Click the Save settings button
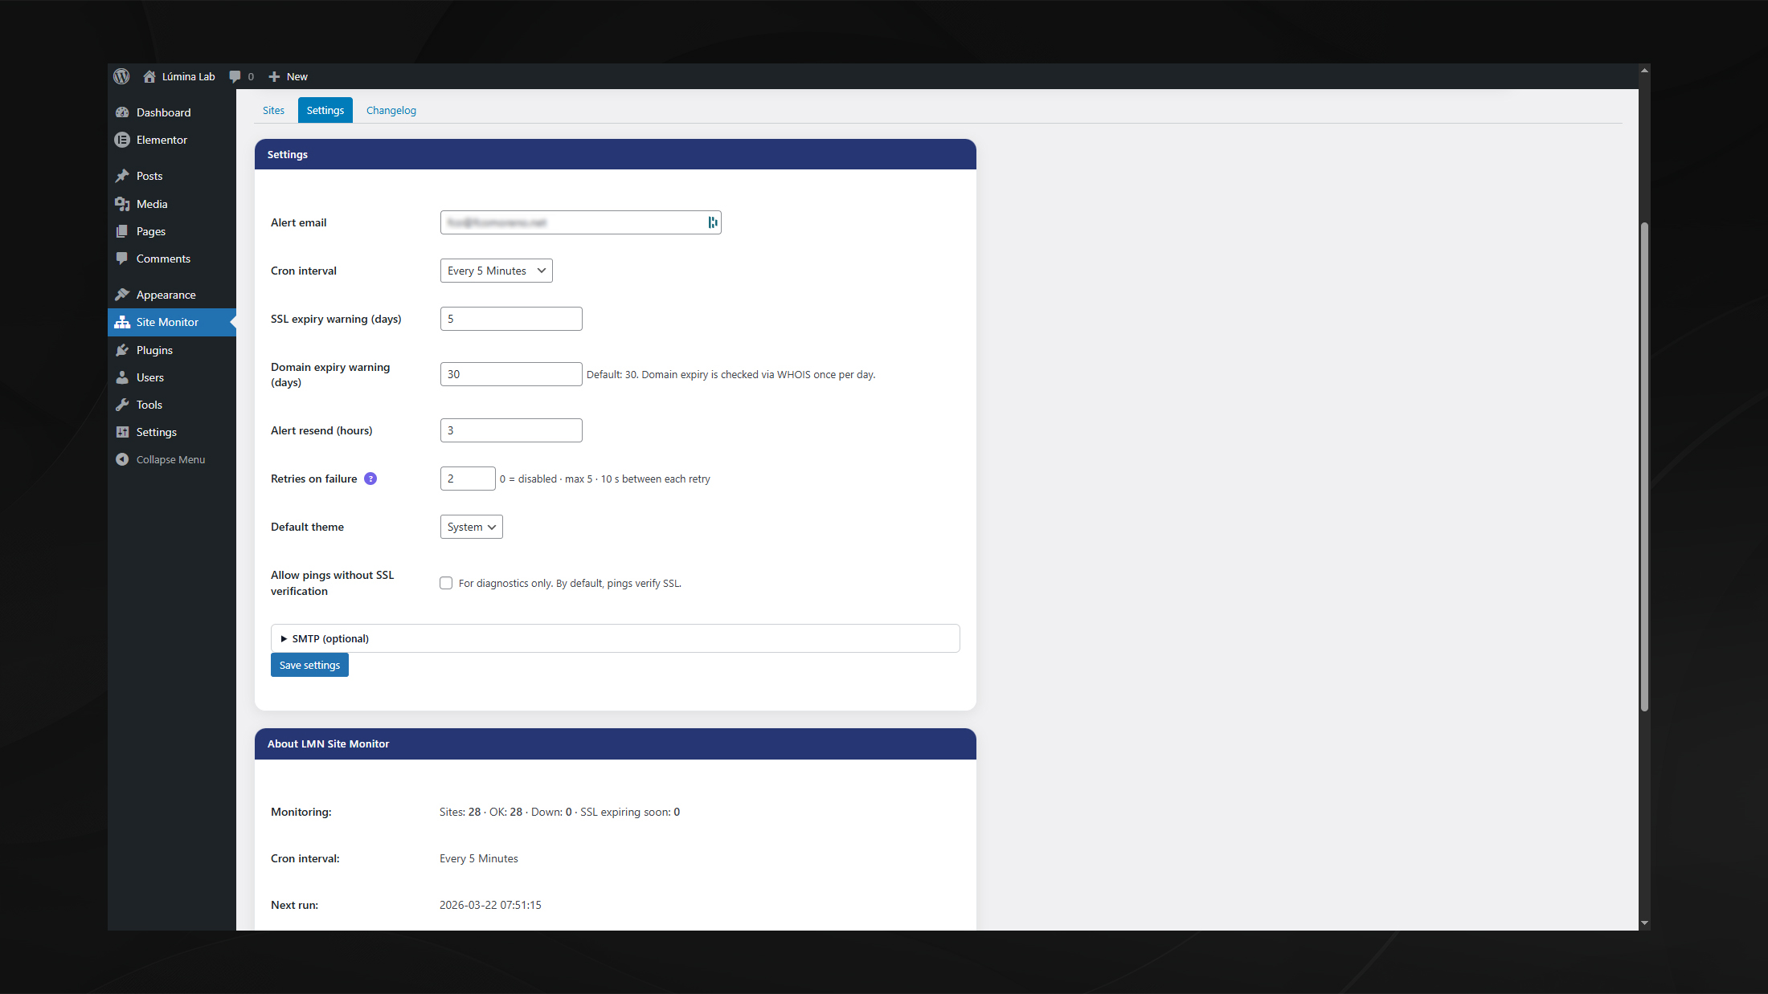Image resolution: width=1768 pixels, height=994 pixels. point(309,665)
